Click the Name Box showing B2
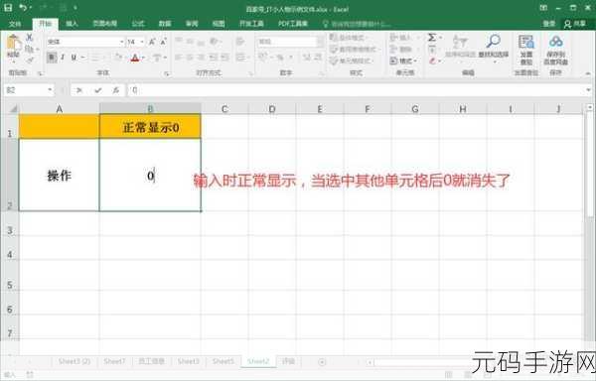 [25, 90]
